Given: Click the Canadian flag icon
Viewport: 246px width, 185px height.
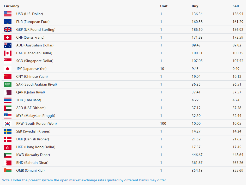Looking at the screenshot, I should click(x=8, y=53).
